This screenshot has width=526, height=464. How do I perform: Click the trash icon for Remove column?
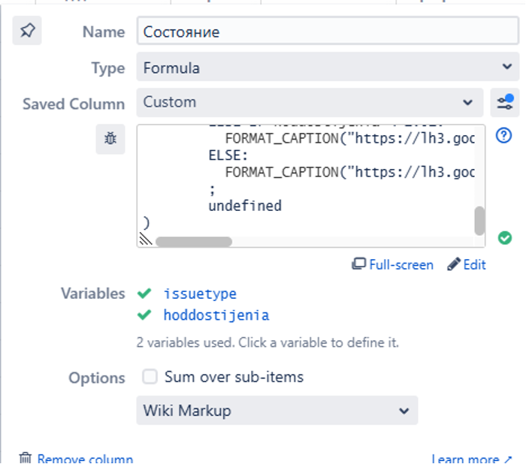26,458
